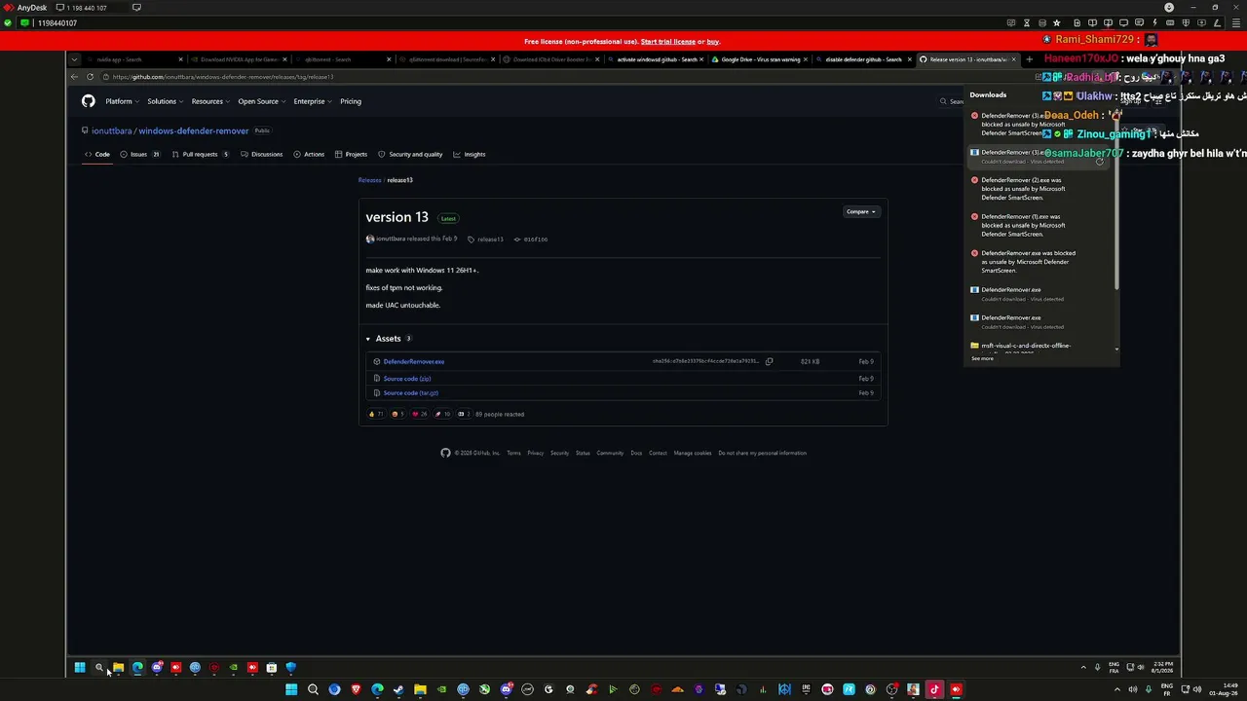Click the AnyDesk favorite star icon
The image size is (1247, 701).
click(x=1057, y=23)
